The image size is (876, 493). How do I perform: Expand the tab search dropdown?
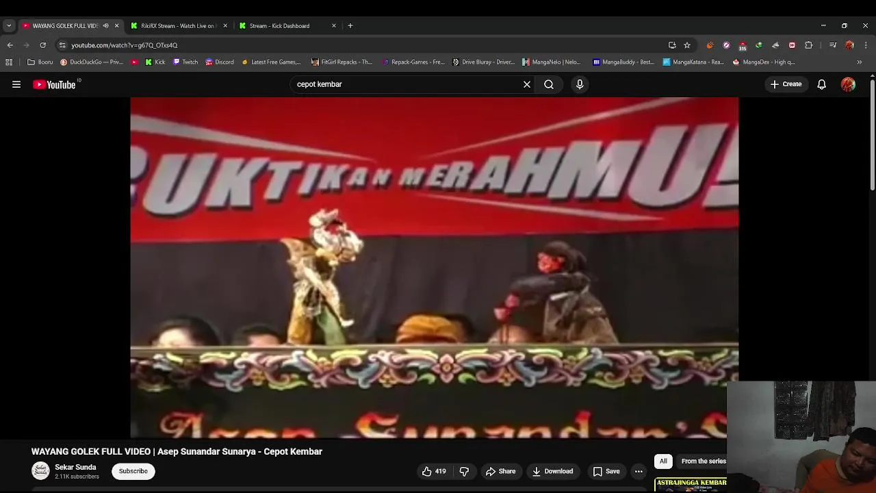[9, 26]
